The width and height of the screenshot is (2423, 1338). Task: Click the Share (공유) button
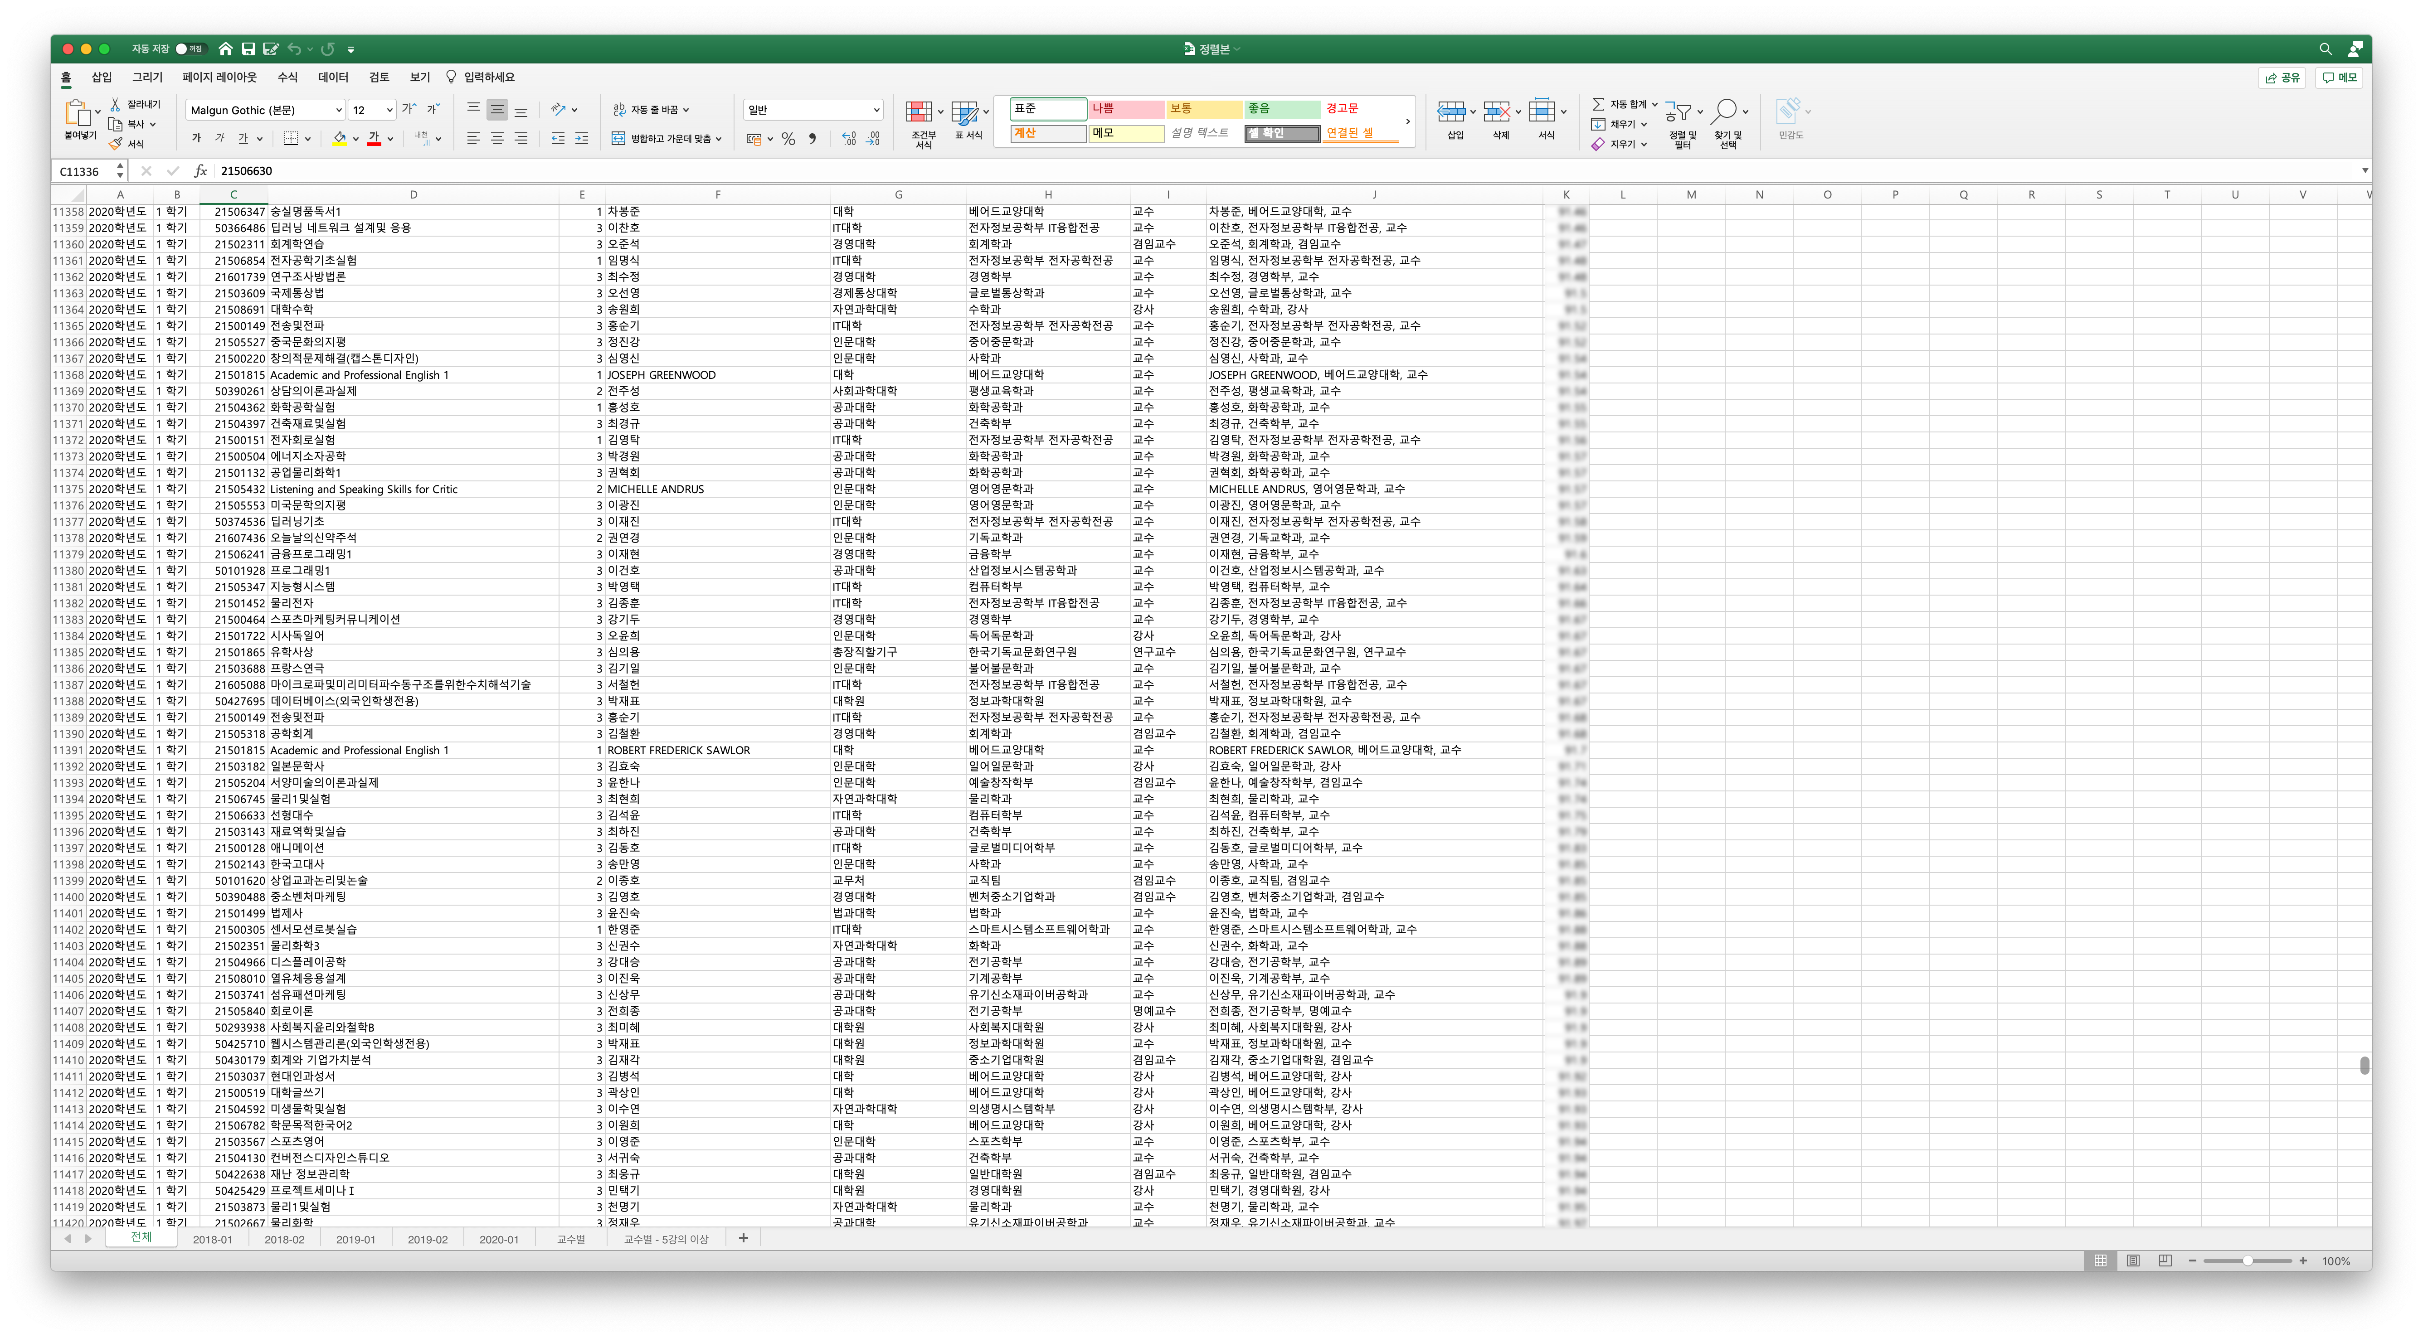pyautogui.click(x=2283, y=77)
